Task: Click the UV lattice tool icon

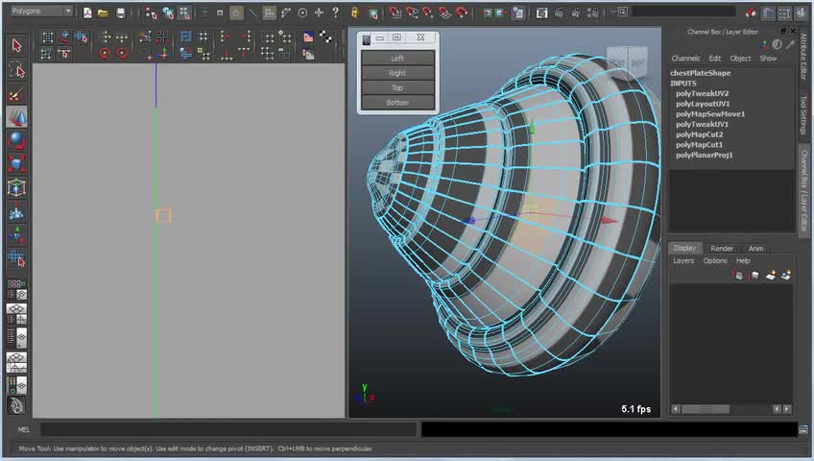Action: pyautogui.click(x=47, y=36)
